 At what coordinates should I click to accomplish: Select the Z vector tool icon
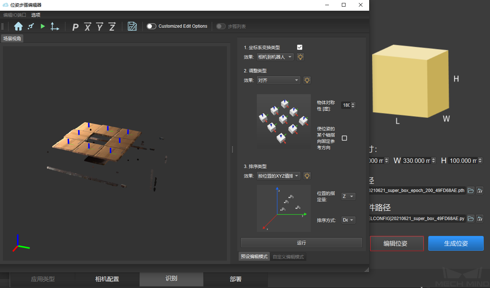click(x=112, y=27)
